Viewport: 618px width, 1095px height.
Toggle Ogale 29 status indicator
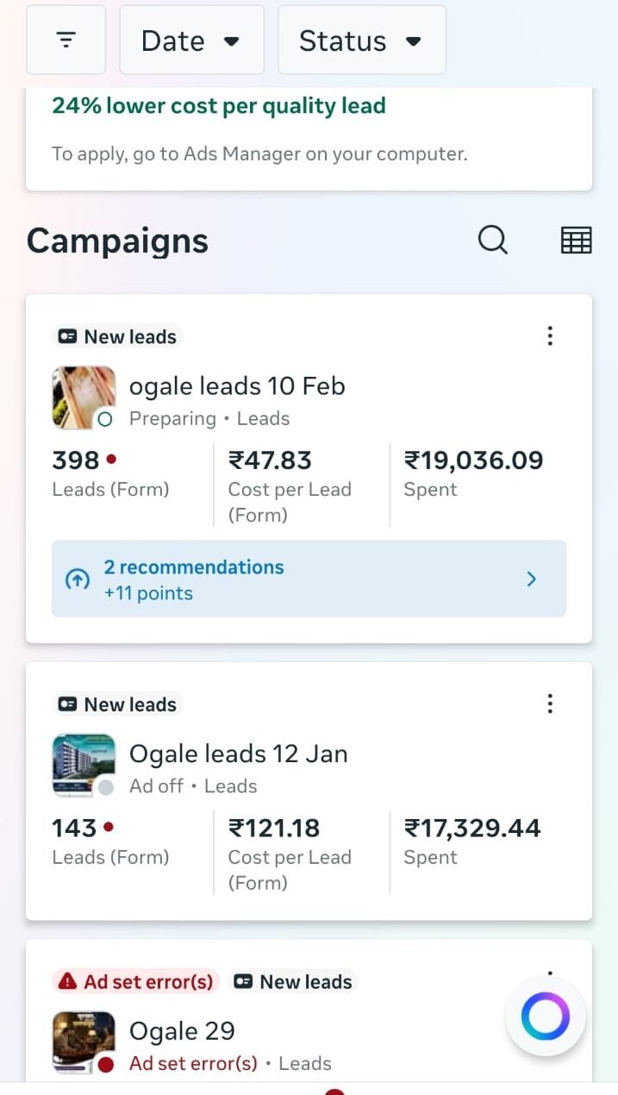[105, 1065]
